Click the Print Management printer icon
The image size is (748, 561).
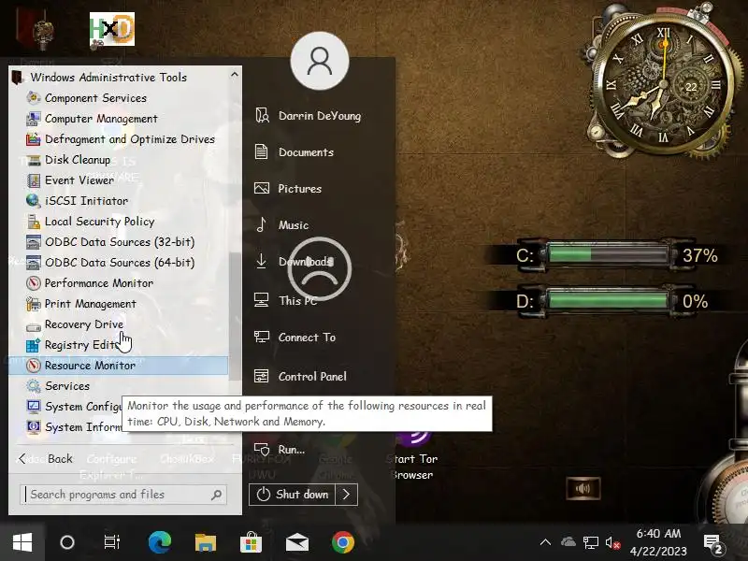click(33, 303)
